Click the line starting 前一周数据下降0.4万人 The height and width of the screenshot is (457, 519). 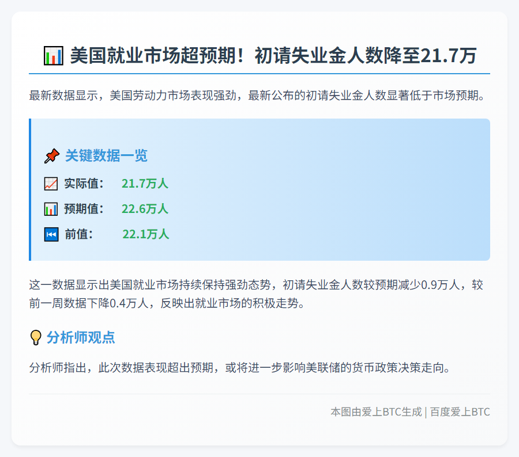click(167, 303)
